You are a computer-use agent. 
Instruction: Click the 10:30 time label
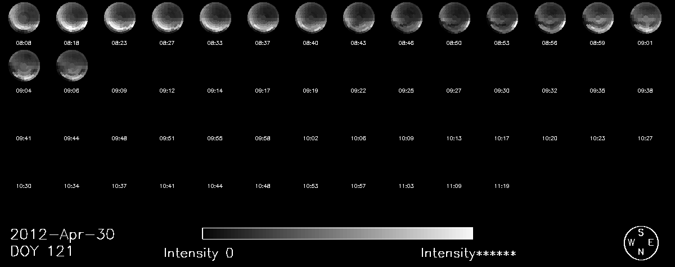(24, 186)
